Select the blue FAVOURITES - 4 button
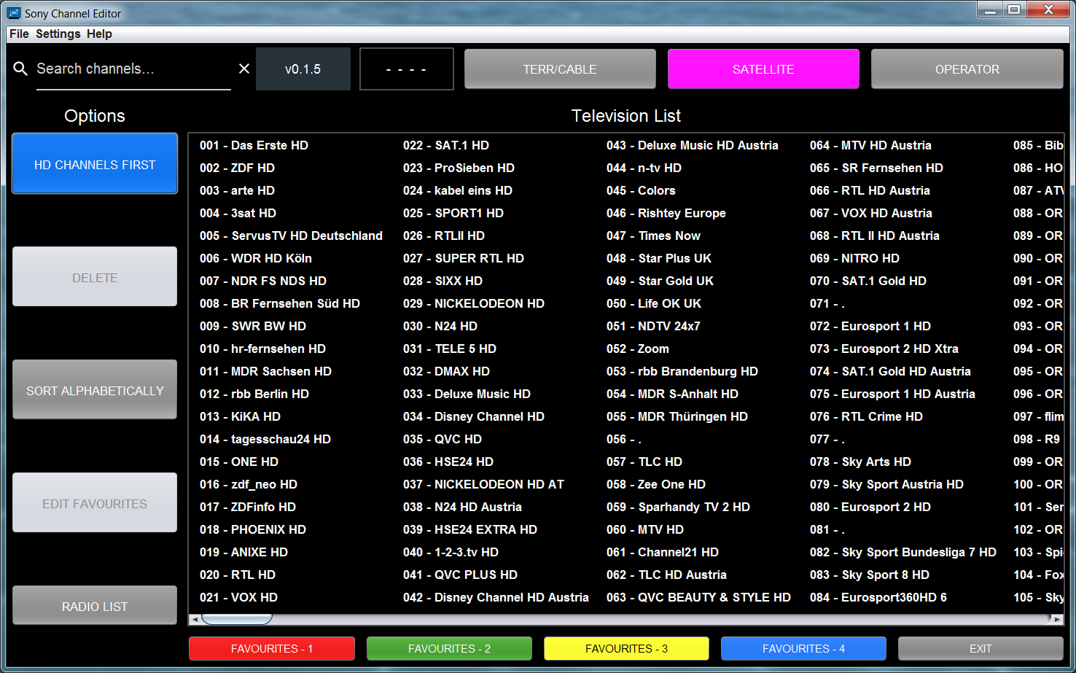 [x=803, y=648]
